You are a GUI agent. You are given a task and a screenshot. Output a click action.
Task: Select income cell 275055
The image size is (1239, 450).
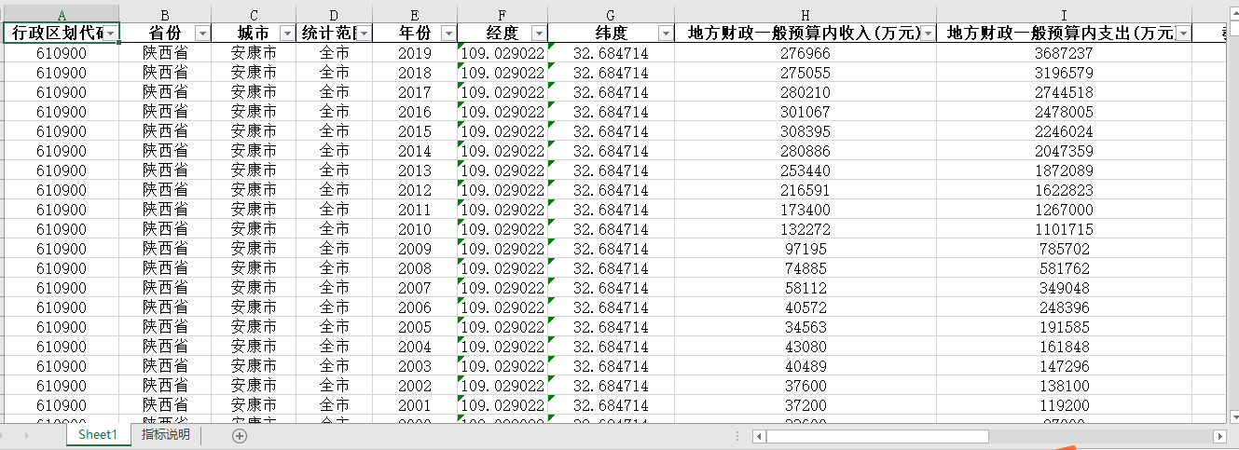point(805,73)
